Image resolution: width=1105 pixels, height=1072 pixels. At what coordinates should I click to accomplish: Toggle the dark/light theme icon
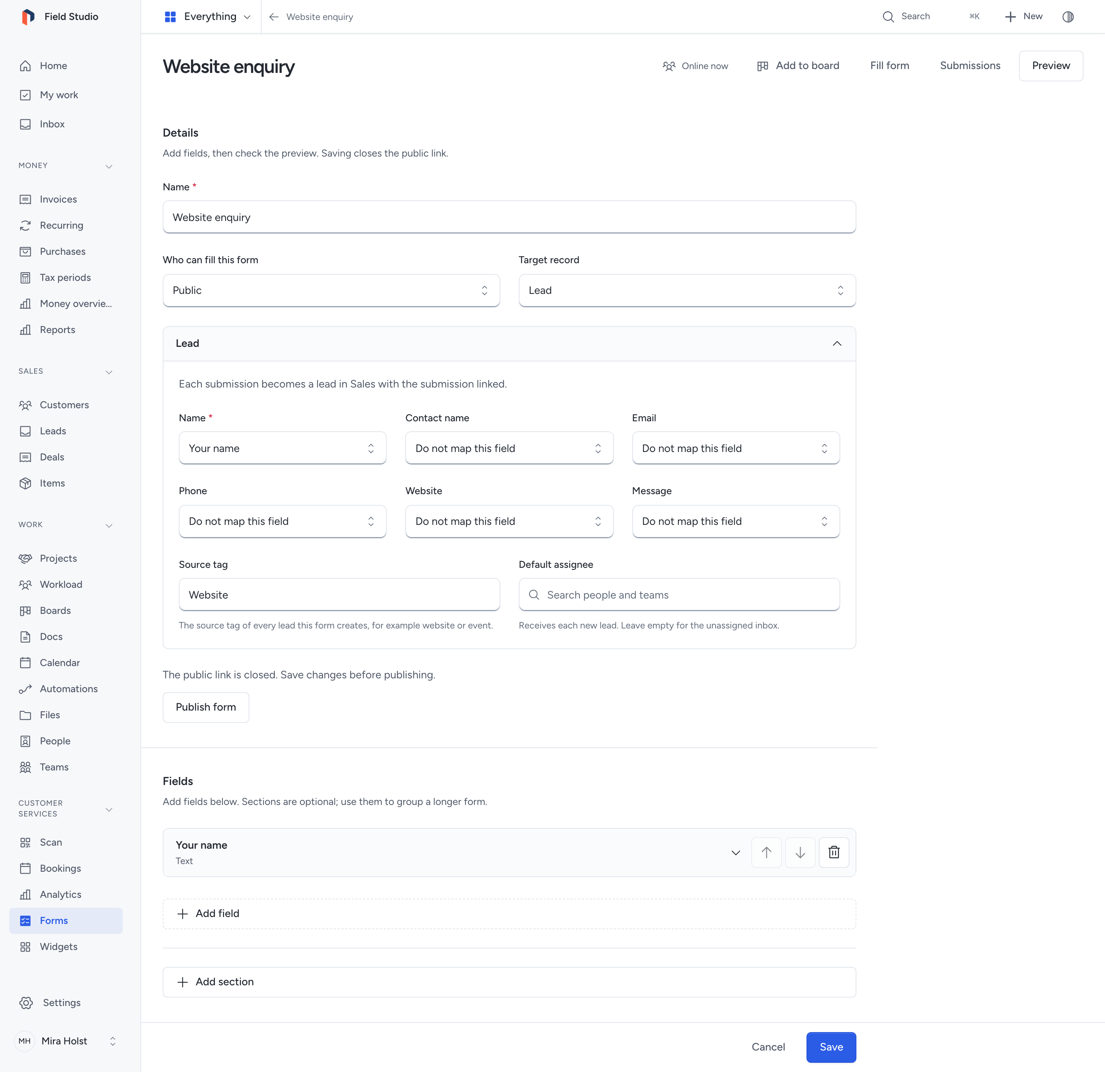(1068, 16)
